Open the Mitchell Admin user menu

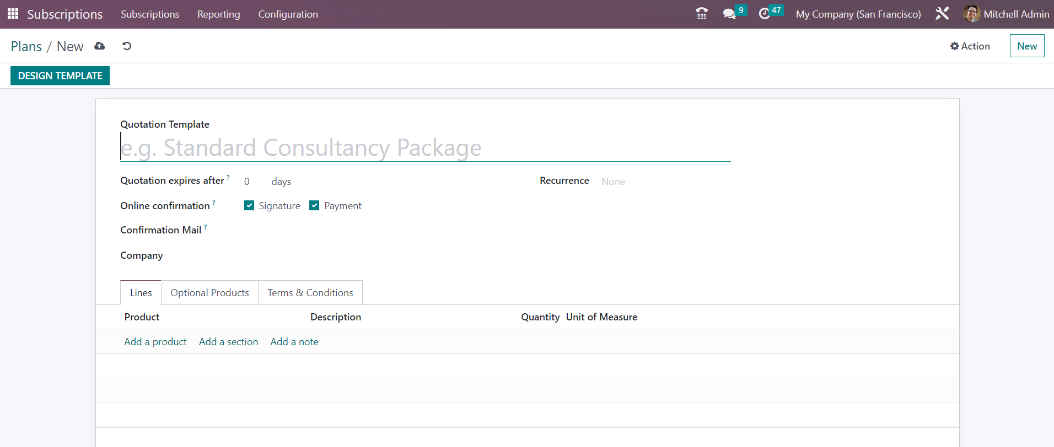coord(1006,14)
